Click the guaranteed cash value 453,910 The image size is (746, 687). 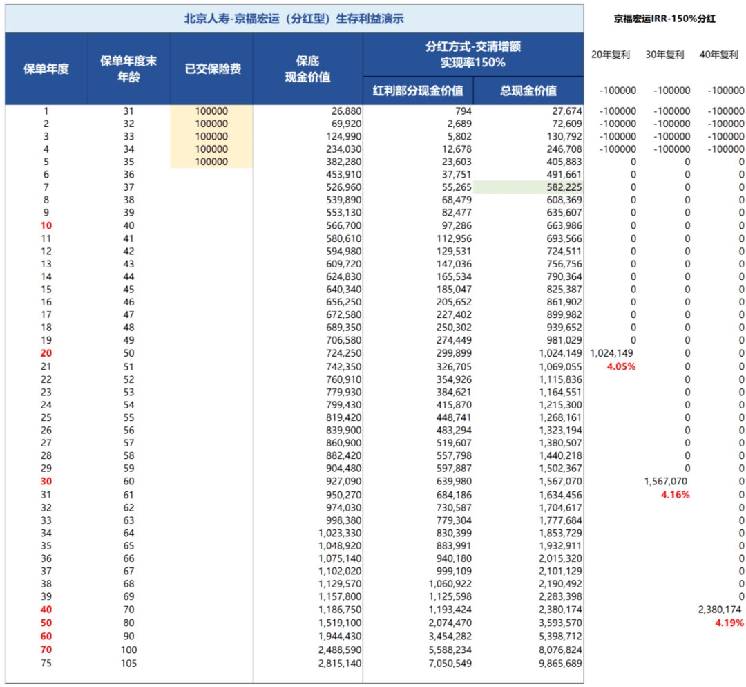[x=343, y=175]
